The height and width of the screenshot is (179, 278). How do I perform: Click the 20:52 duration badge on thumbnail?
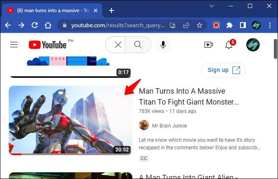(x=122, y=150)
